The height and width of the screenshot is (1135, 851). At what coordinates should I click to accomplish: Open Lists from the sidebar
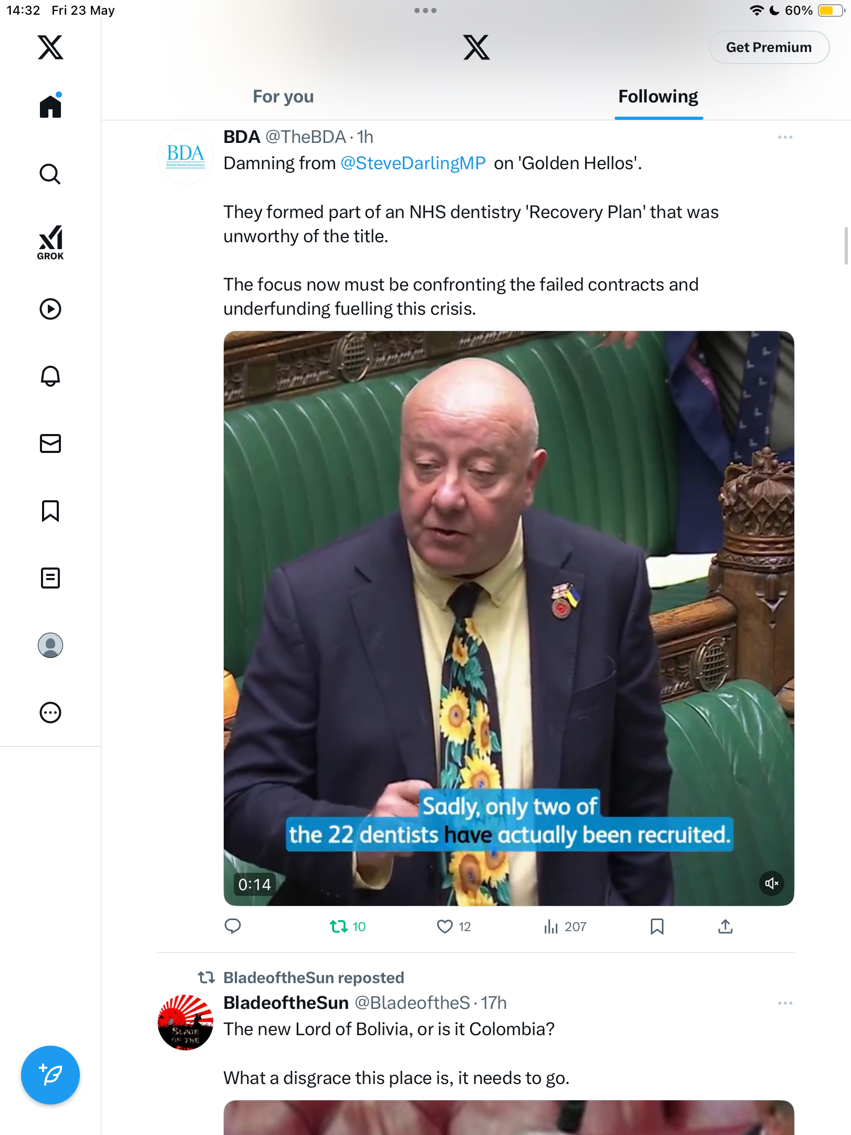point(50,578)
